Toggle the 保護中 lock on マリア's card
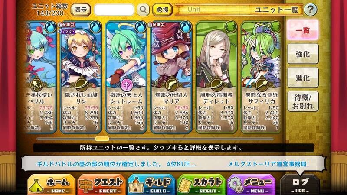 point(156,25)
